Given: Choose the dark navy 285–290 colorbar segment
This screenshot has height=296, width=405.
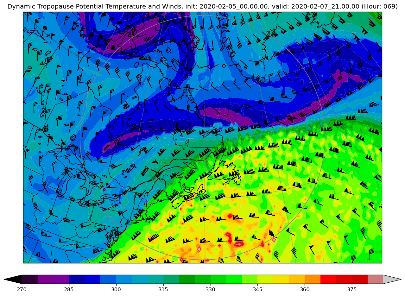Looking at the screenshot, I should click(x=77, y=279).
